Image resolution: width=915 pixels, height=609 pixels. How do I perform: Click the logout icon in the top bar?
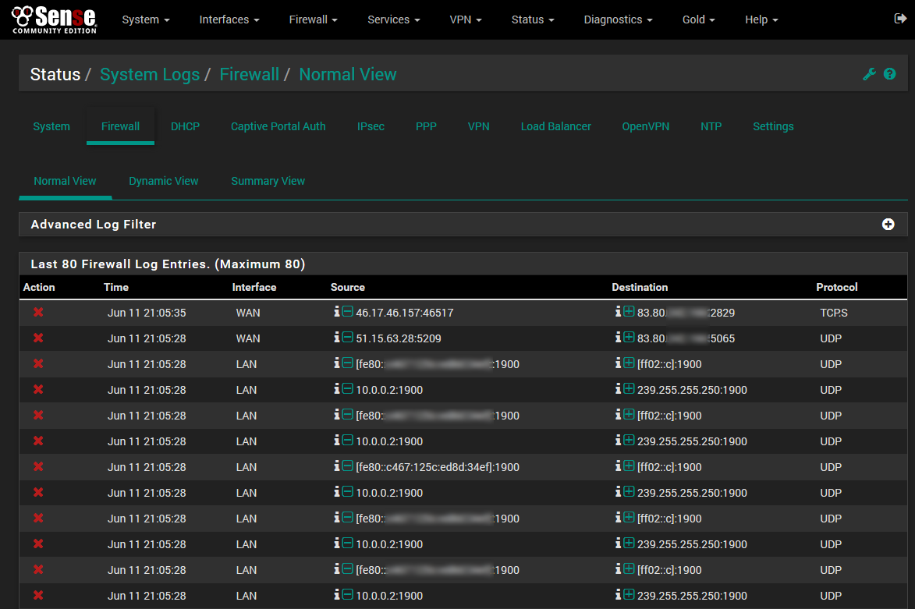pos(900,19)
